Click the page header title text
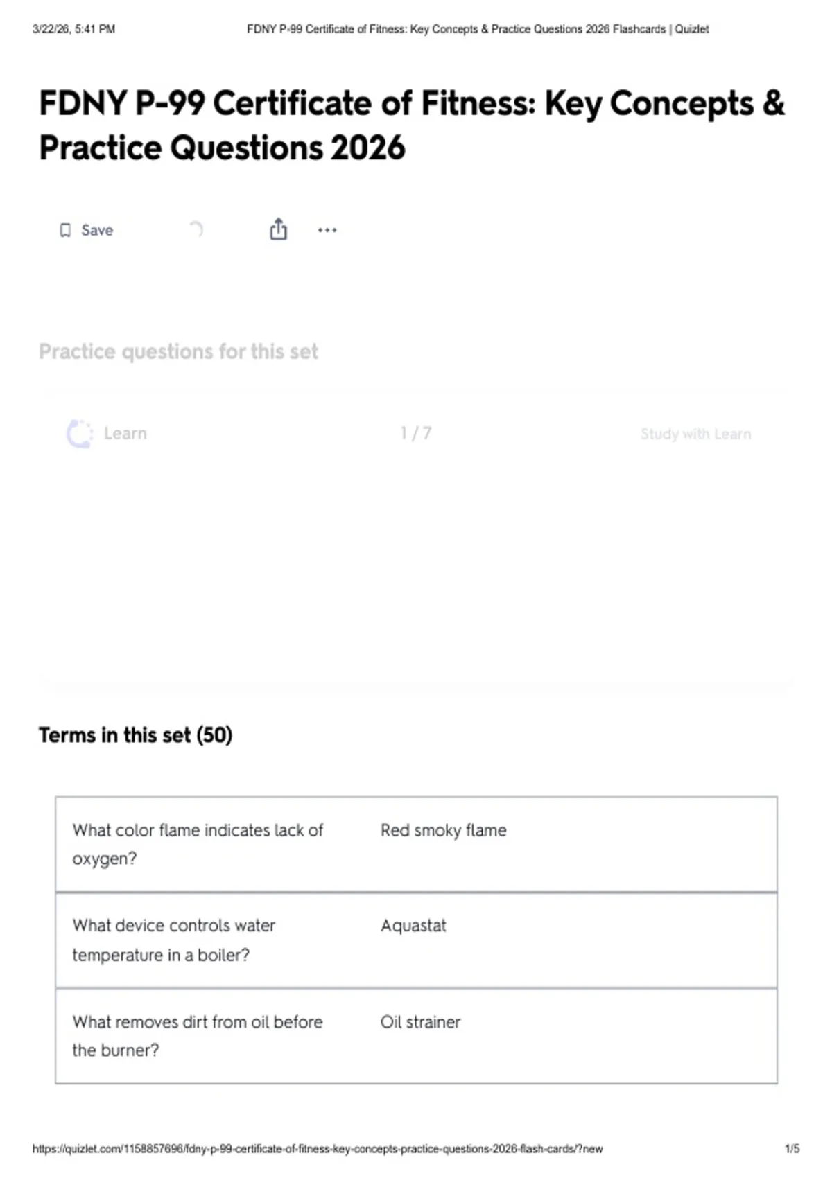This screenshot has width=832, height=1178. click(478, 29)
